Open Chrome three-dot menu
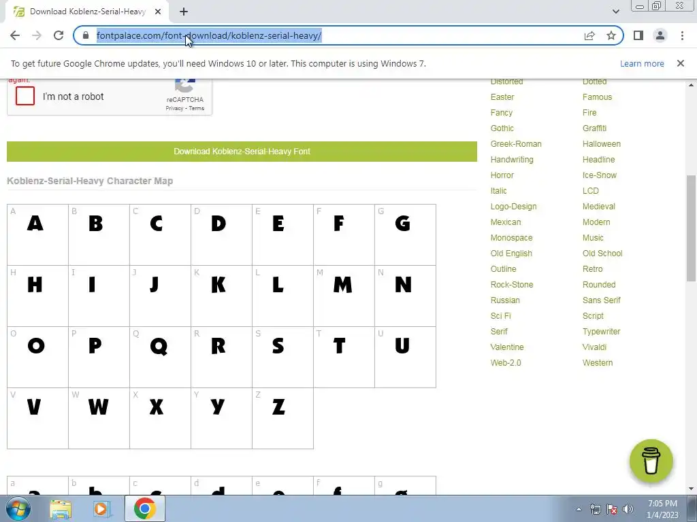The width and height of the screenshot is (697, 522). [682, 35]
